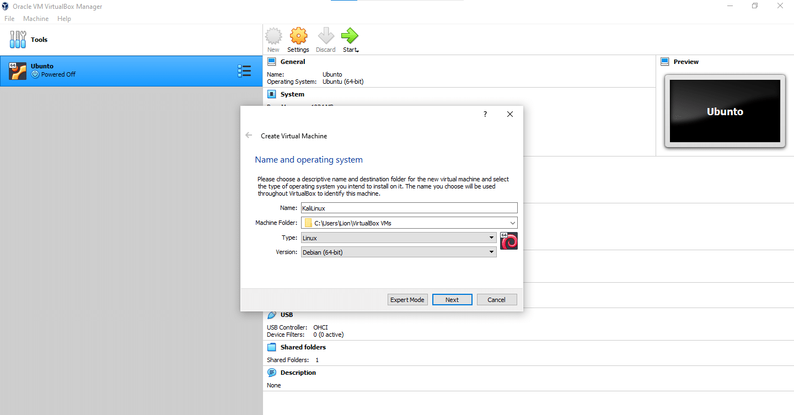The height and width of the screenshot is (415, 794).
Task: Click the Ubunto VM 64-bit icon in the list
Action: point(18,71)
